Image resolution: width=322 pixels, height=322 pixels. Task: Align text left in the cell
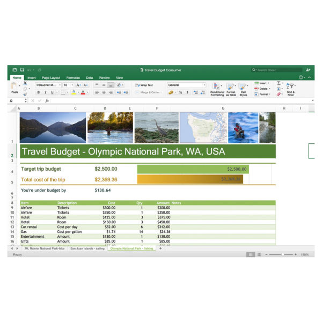[x=97, y=92]
